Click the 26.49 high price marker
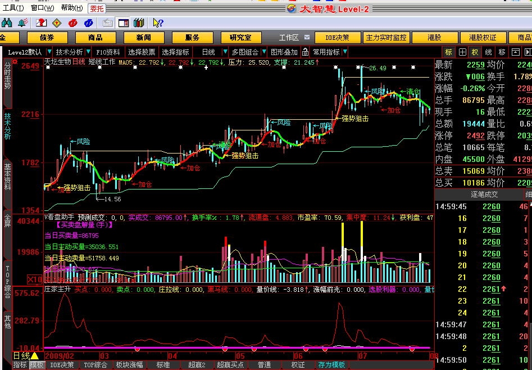Image resolution: width=532 pixels, height=370 pixels. tap(378, 68)
